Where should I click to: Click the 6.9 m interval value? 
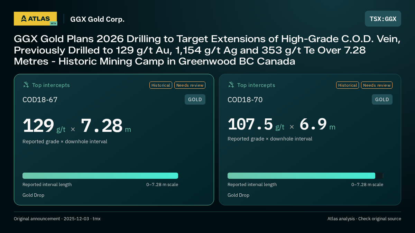[317, 124]
